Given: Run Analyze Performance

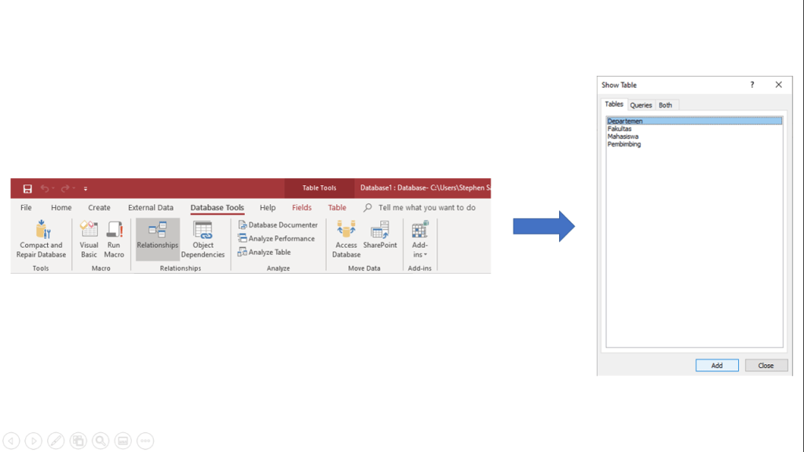Looking at the screenshot, I should [276, 239].
